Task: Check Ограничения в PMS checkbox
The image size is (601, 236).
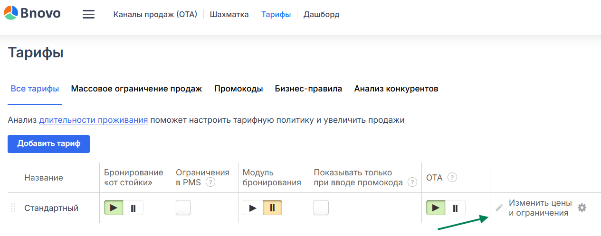Action: click(183, 208)
